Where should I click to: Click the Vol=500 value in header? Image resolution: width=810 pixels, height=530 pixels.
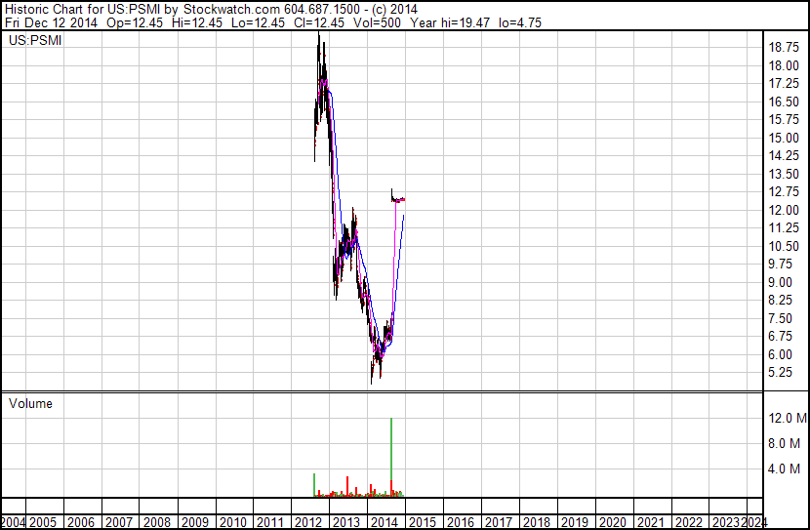377,22
